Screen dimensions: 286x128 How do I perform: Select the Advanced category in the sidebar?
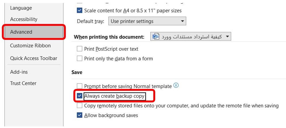21,32
